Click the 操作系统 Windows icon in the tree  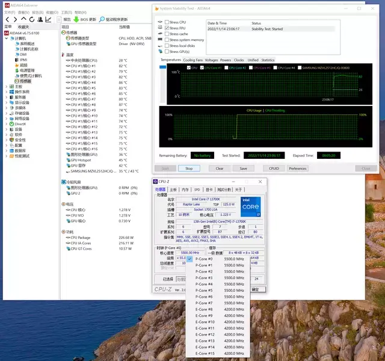tap(11, 92)
